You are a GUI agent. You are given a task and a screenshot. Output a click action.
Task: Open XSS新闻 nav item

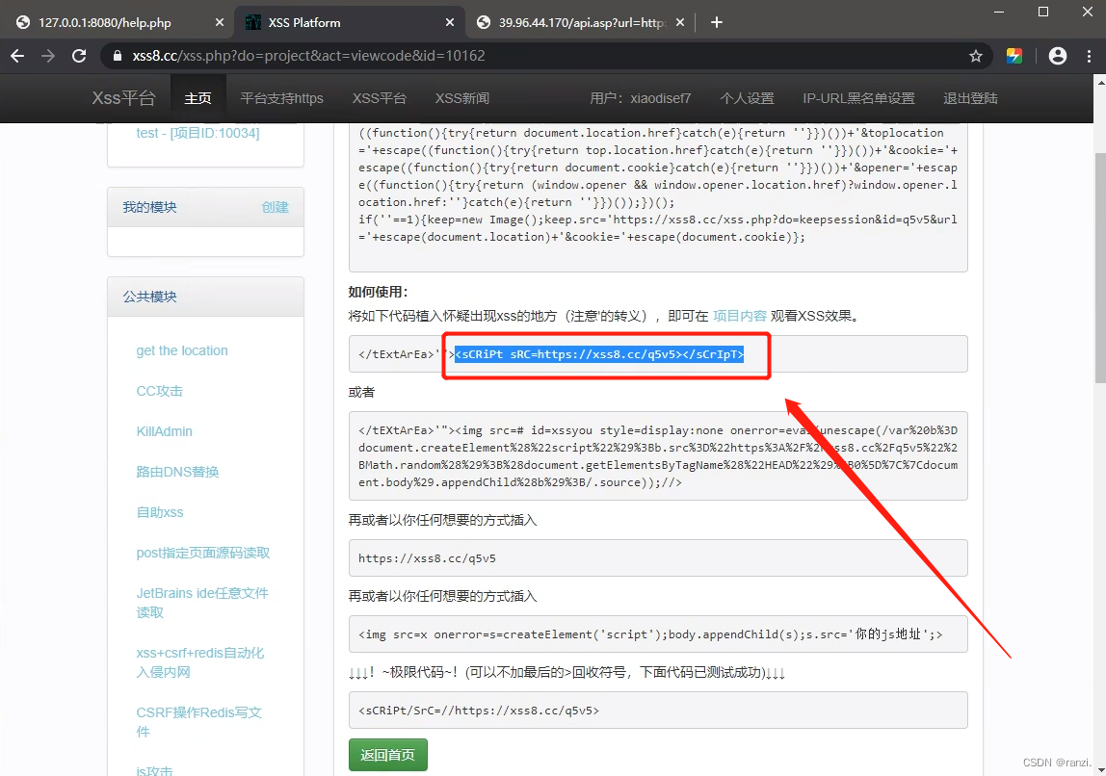tap(462, 98)
